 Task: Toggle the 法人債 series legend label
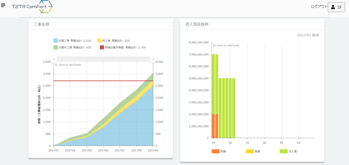click(293, 151)
